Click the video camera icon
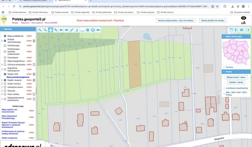This screenshot has height=147, width=252. [98, 30]
